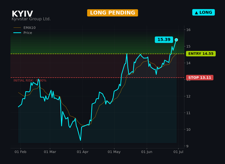Click the brown EMA10 line swatch in legend
The width and height of the screenshot is (225, 164).
click(x=17, y=28)
